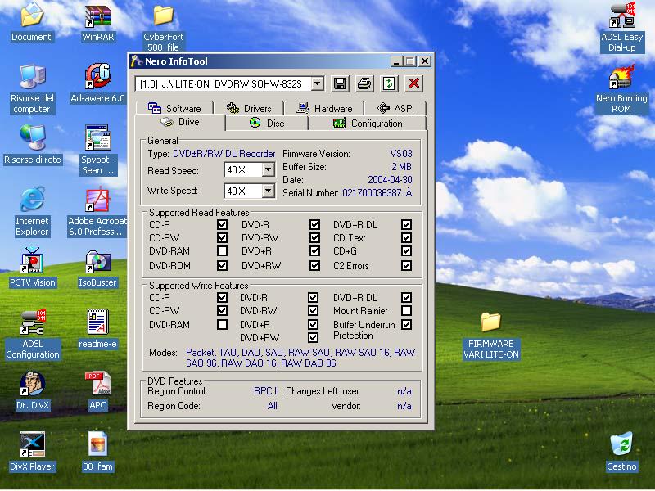The width and height of the screenshot is (655, 491).
Task: Click the 2 MB buffer size value
Action: click(401, 167)
